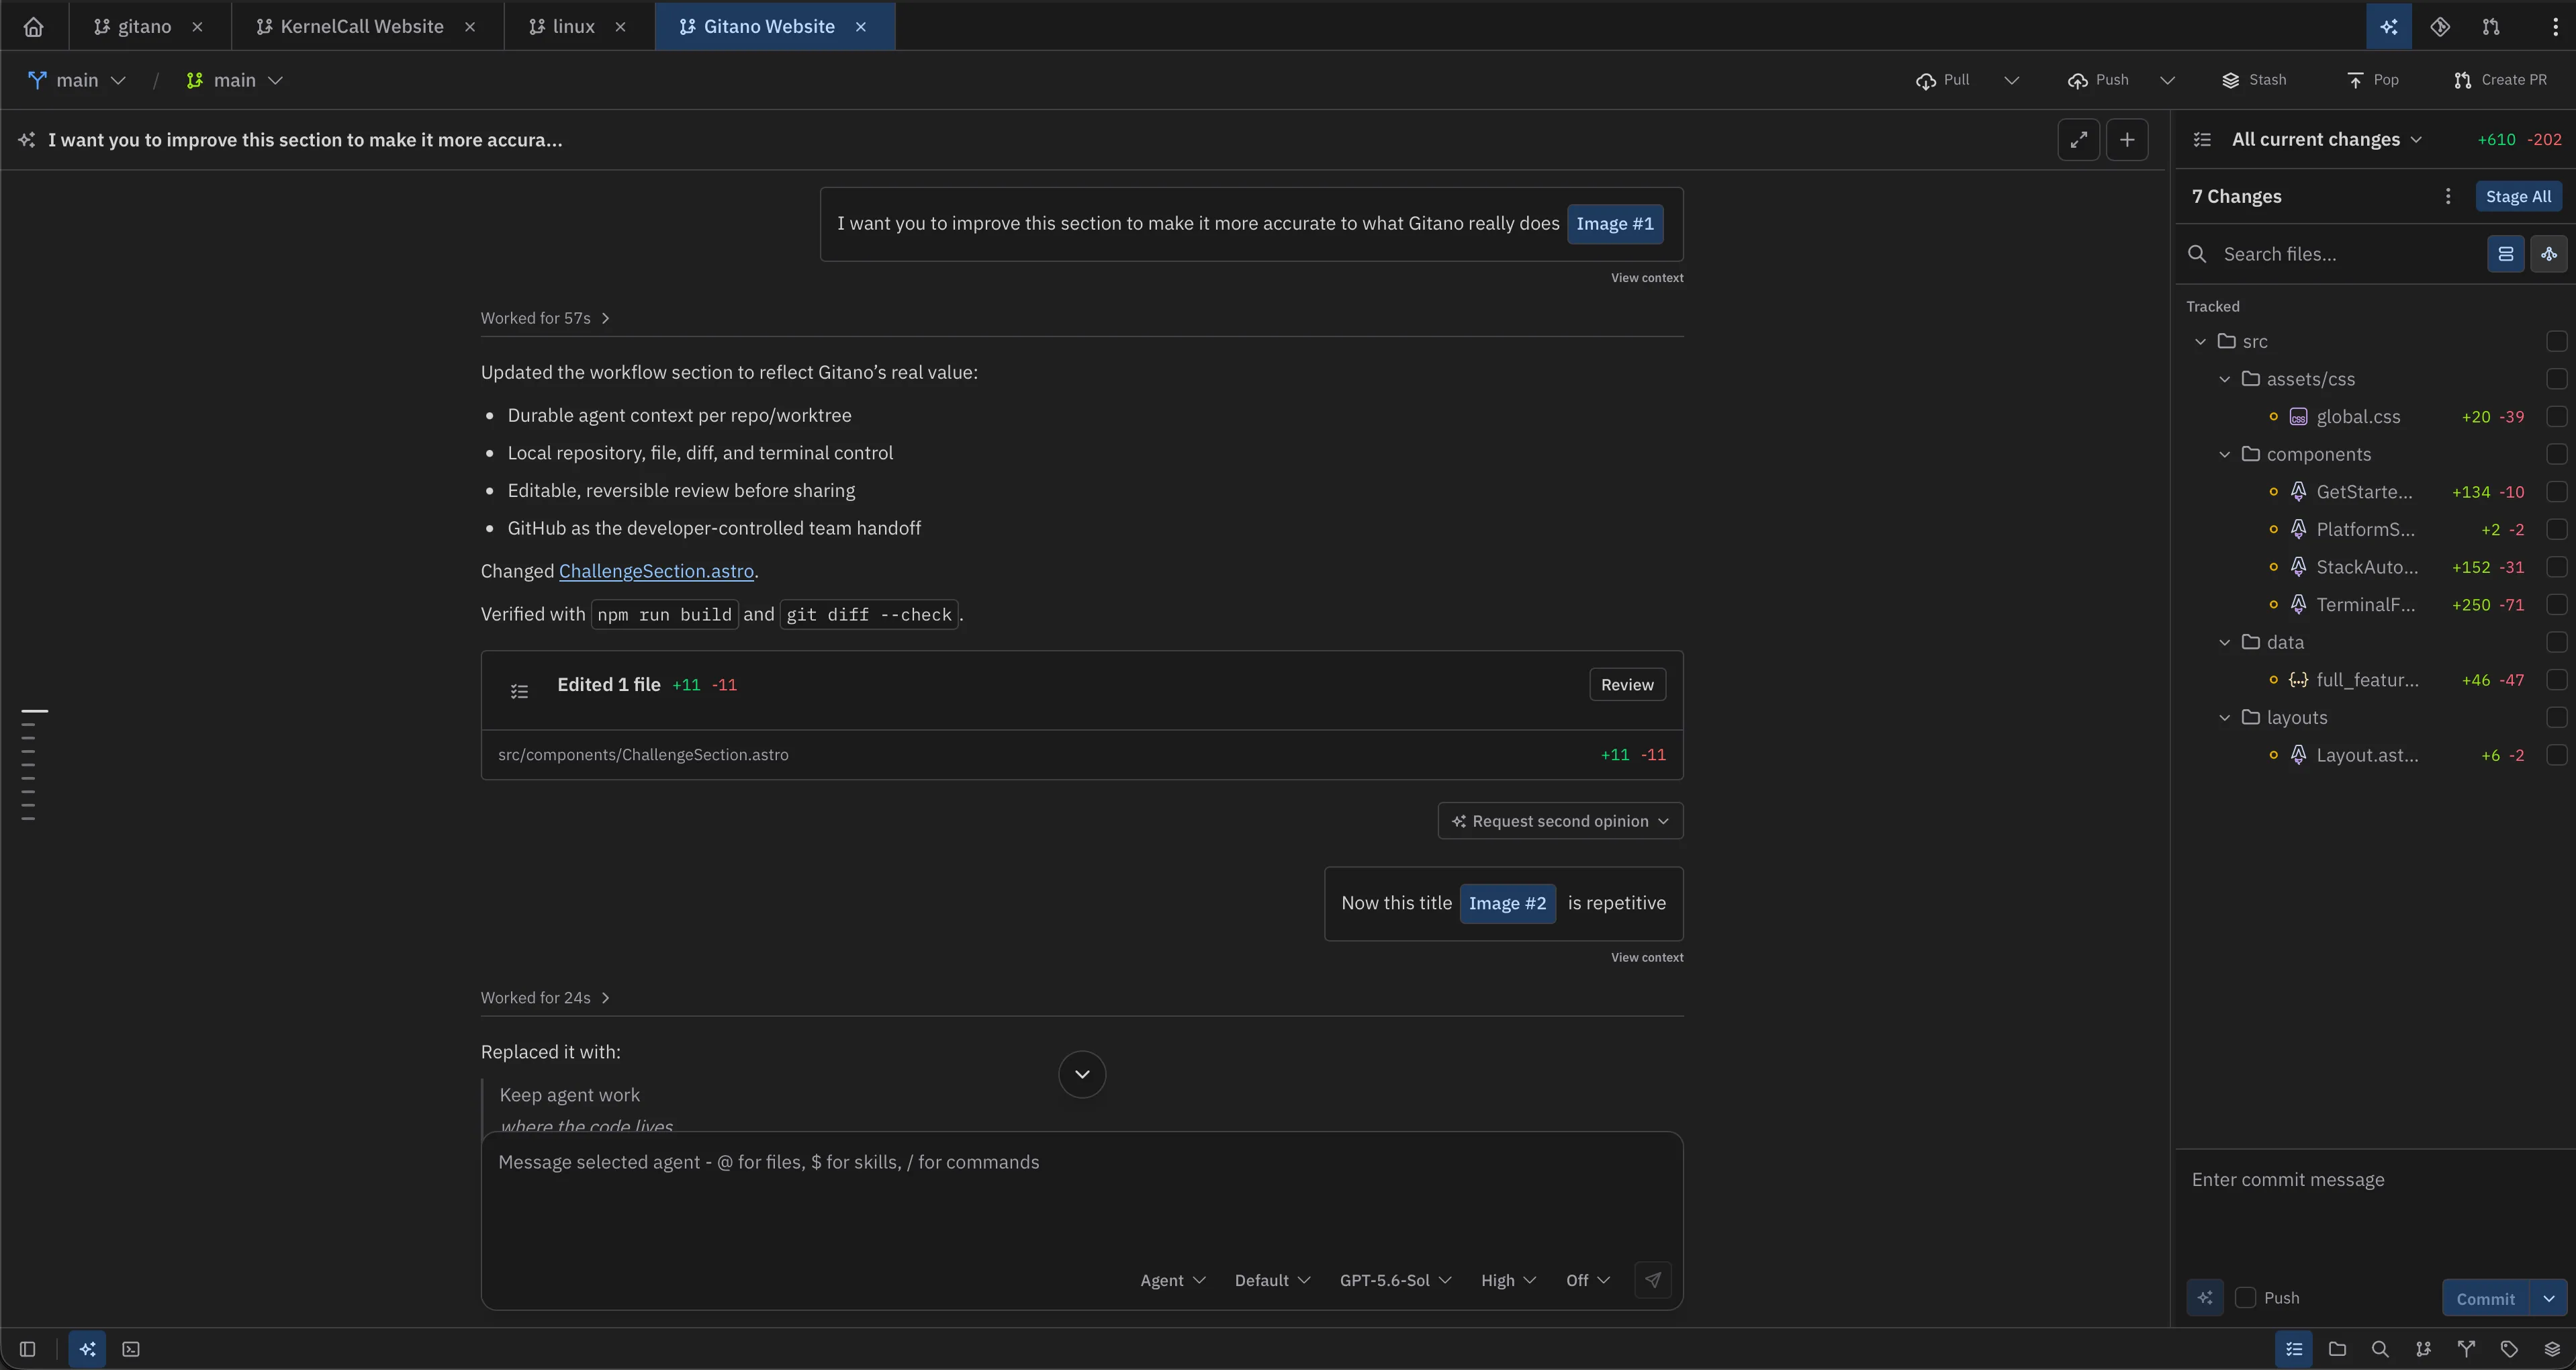Send the message with the paper plane icon
Viewport: 2576px width, 1370px height.
(x=1653, y=1280)
